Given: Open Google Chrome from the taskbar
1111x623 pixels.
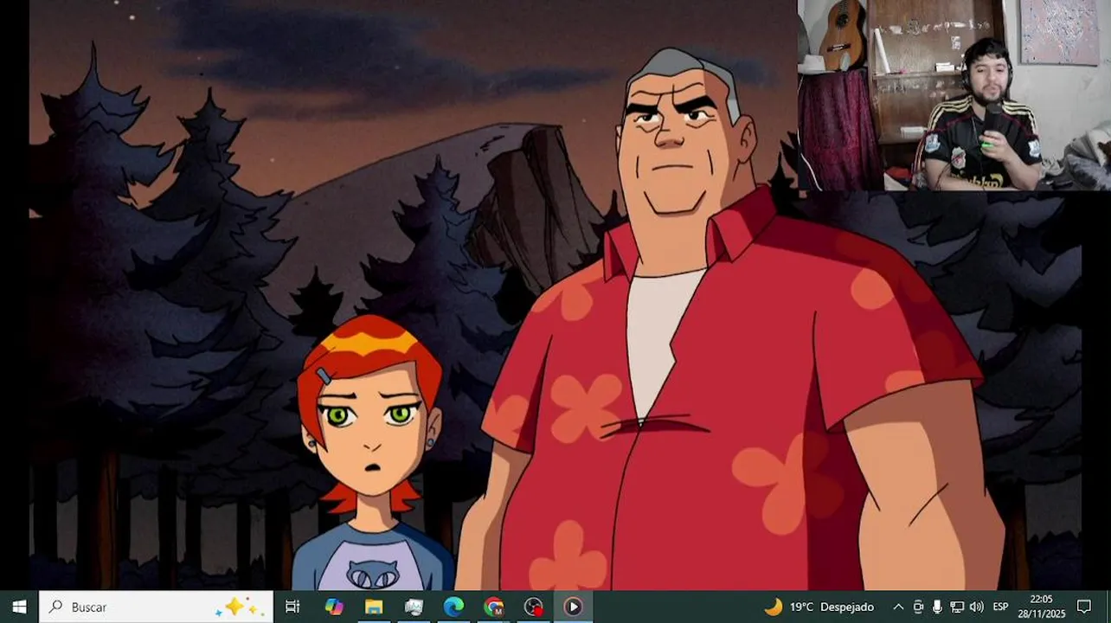Looking at the screenshot, I should click(493, 607).
